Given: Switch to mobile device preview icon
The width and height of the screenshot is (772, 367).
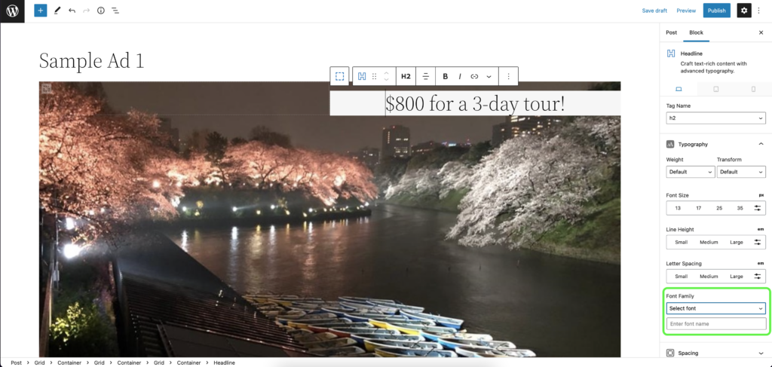Looking at the screenshot, I should point(753,89).
